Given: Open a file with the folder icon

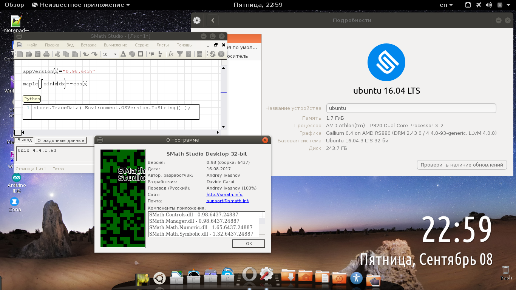Looking at the screenshot, I should 29,54.
